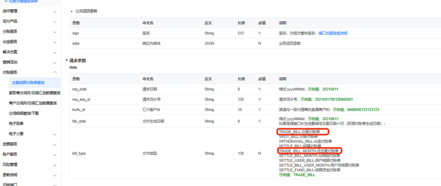Click the 文件生成日期 cell
This screenshot has width=441, height=186.
[x=153, y=121]
